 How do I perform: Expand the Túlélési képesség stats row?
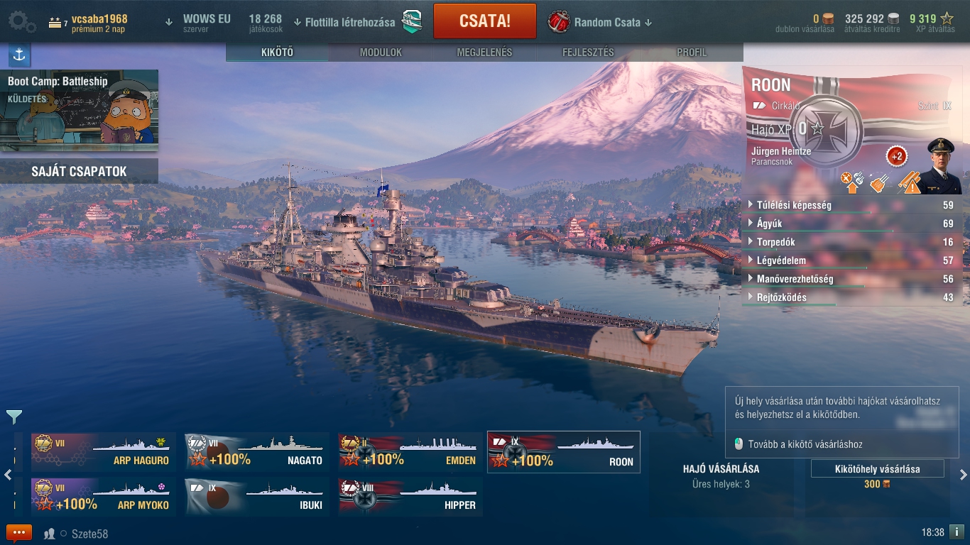[852, 205]
